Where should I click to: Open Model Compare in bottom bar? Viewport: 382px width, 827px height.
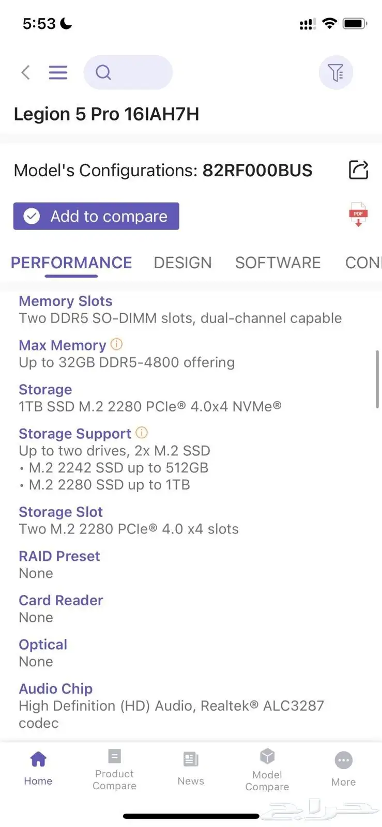point(267,770)
